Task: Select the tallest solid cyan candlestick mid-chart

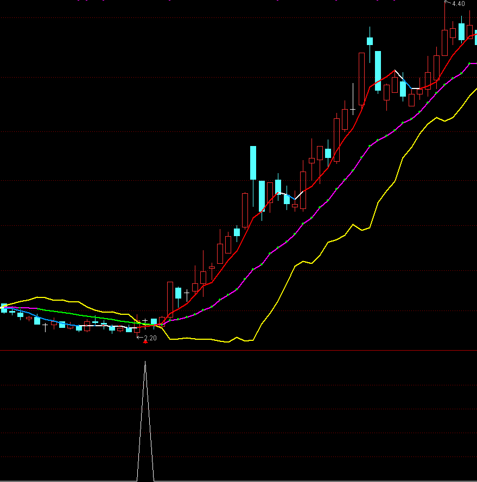Action: pyautogui.click(x=253, y=162)
